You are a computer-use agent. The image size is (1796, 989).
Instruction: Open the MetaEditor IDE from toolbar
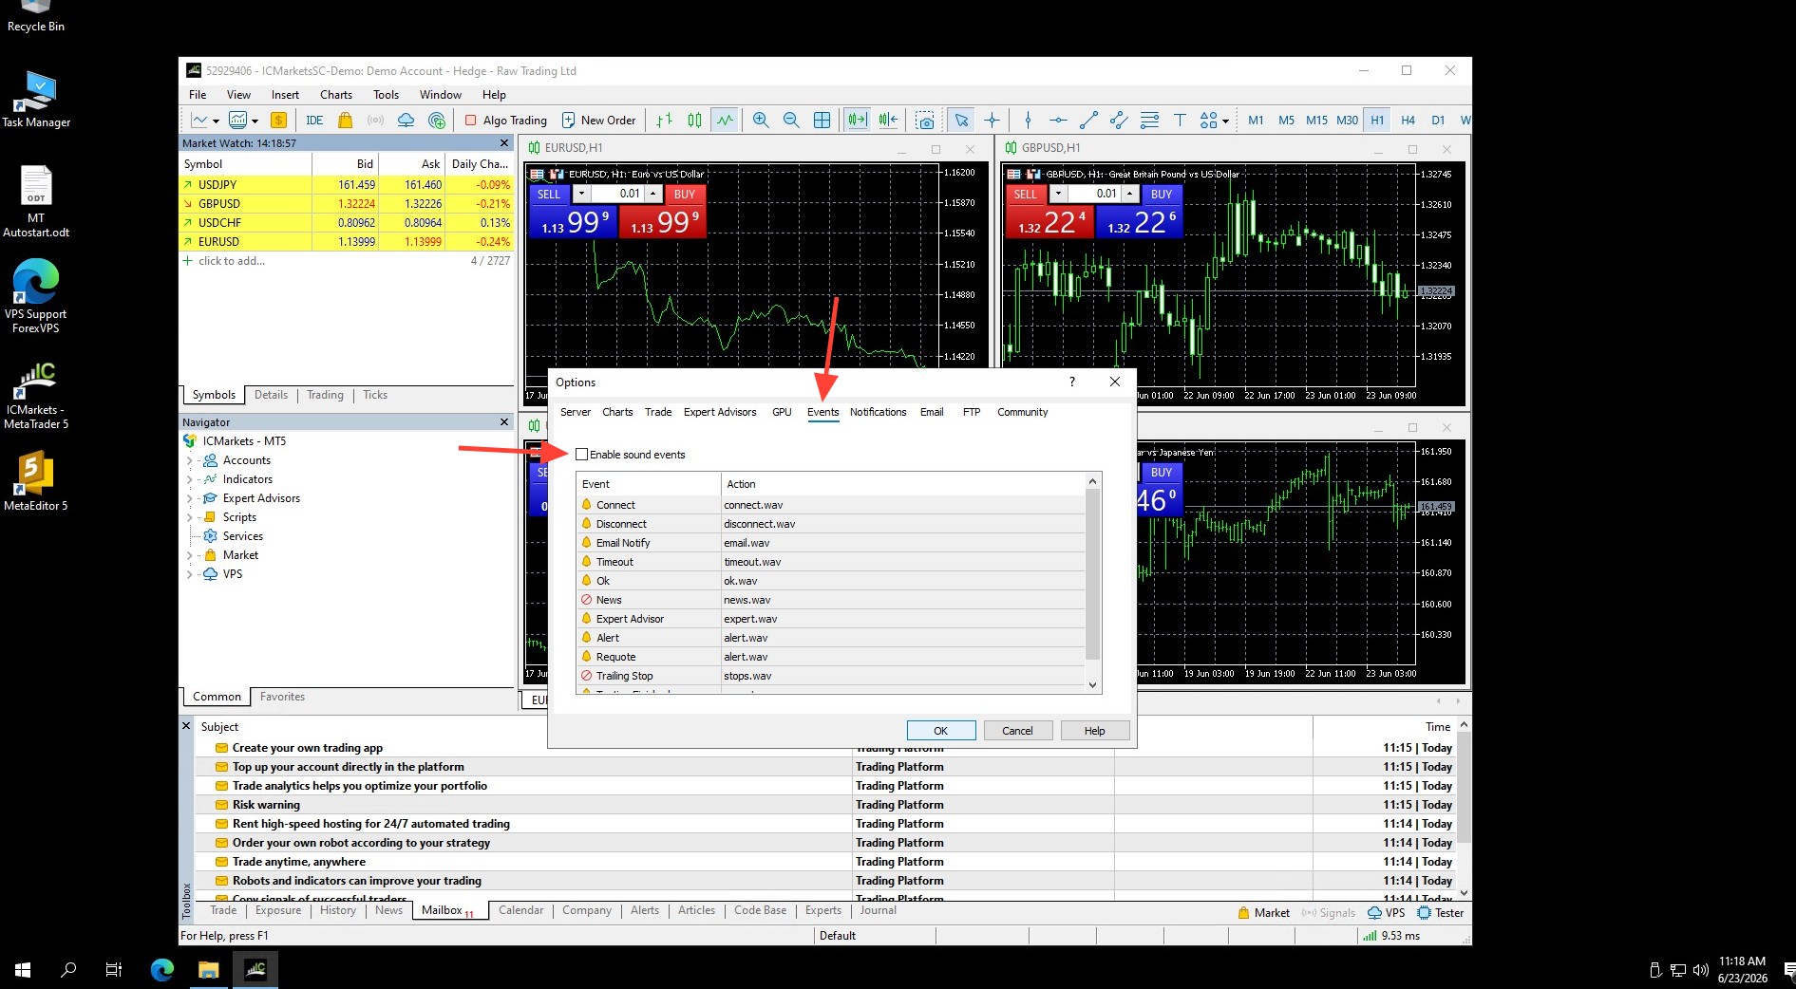click(x=314, y=121)
